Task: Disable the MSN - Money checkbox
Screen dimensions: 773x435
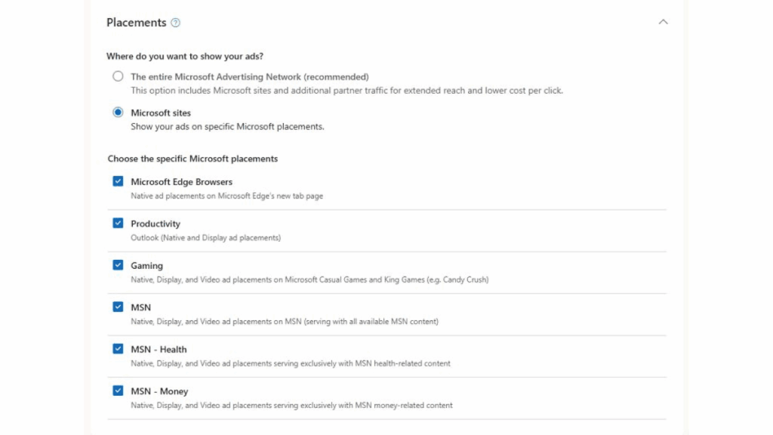Action: click(x=118, y=391)
